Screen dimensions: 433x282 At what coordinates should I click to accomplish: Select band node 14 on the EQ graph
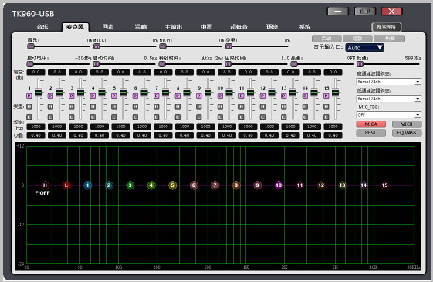(364, 185)
